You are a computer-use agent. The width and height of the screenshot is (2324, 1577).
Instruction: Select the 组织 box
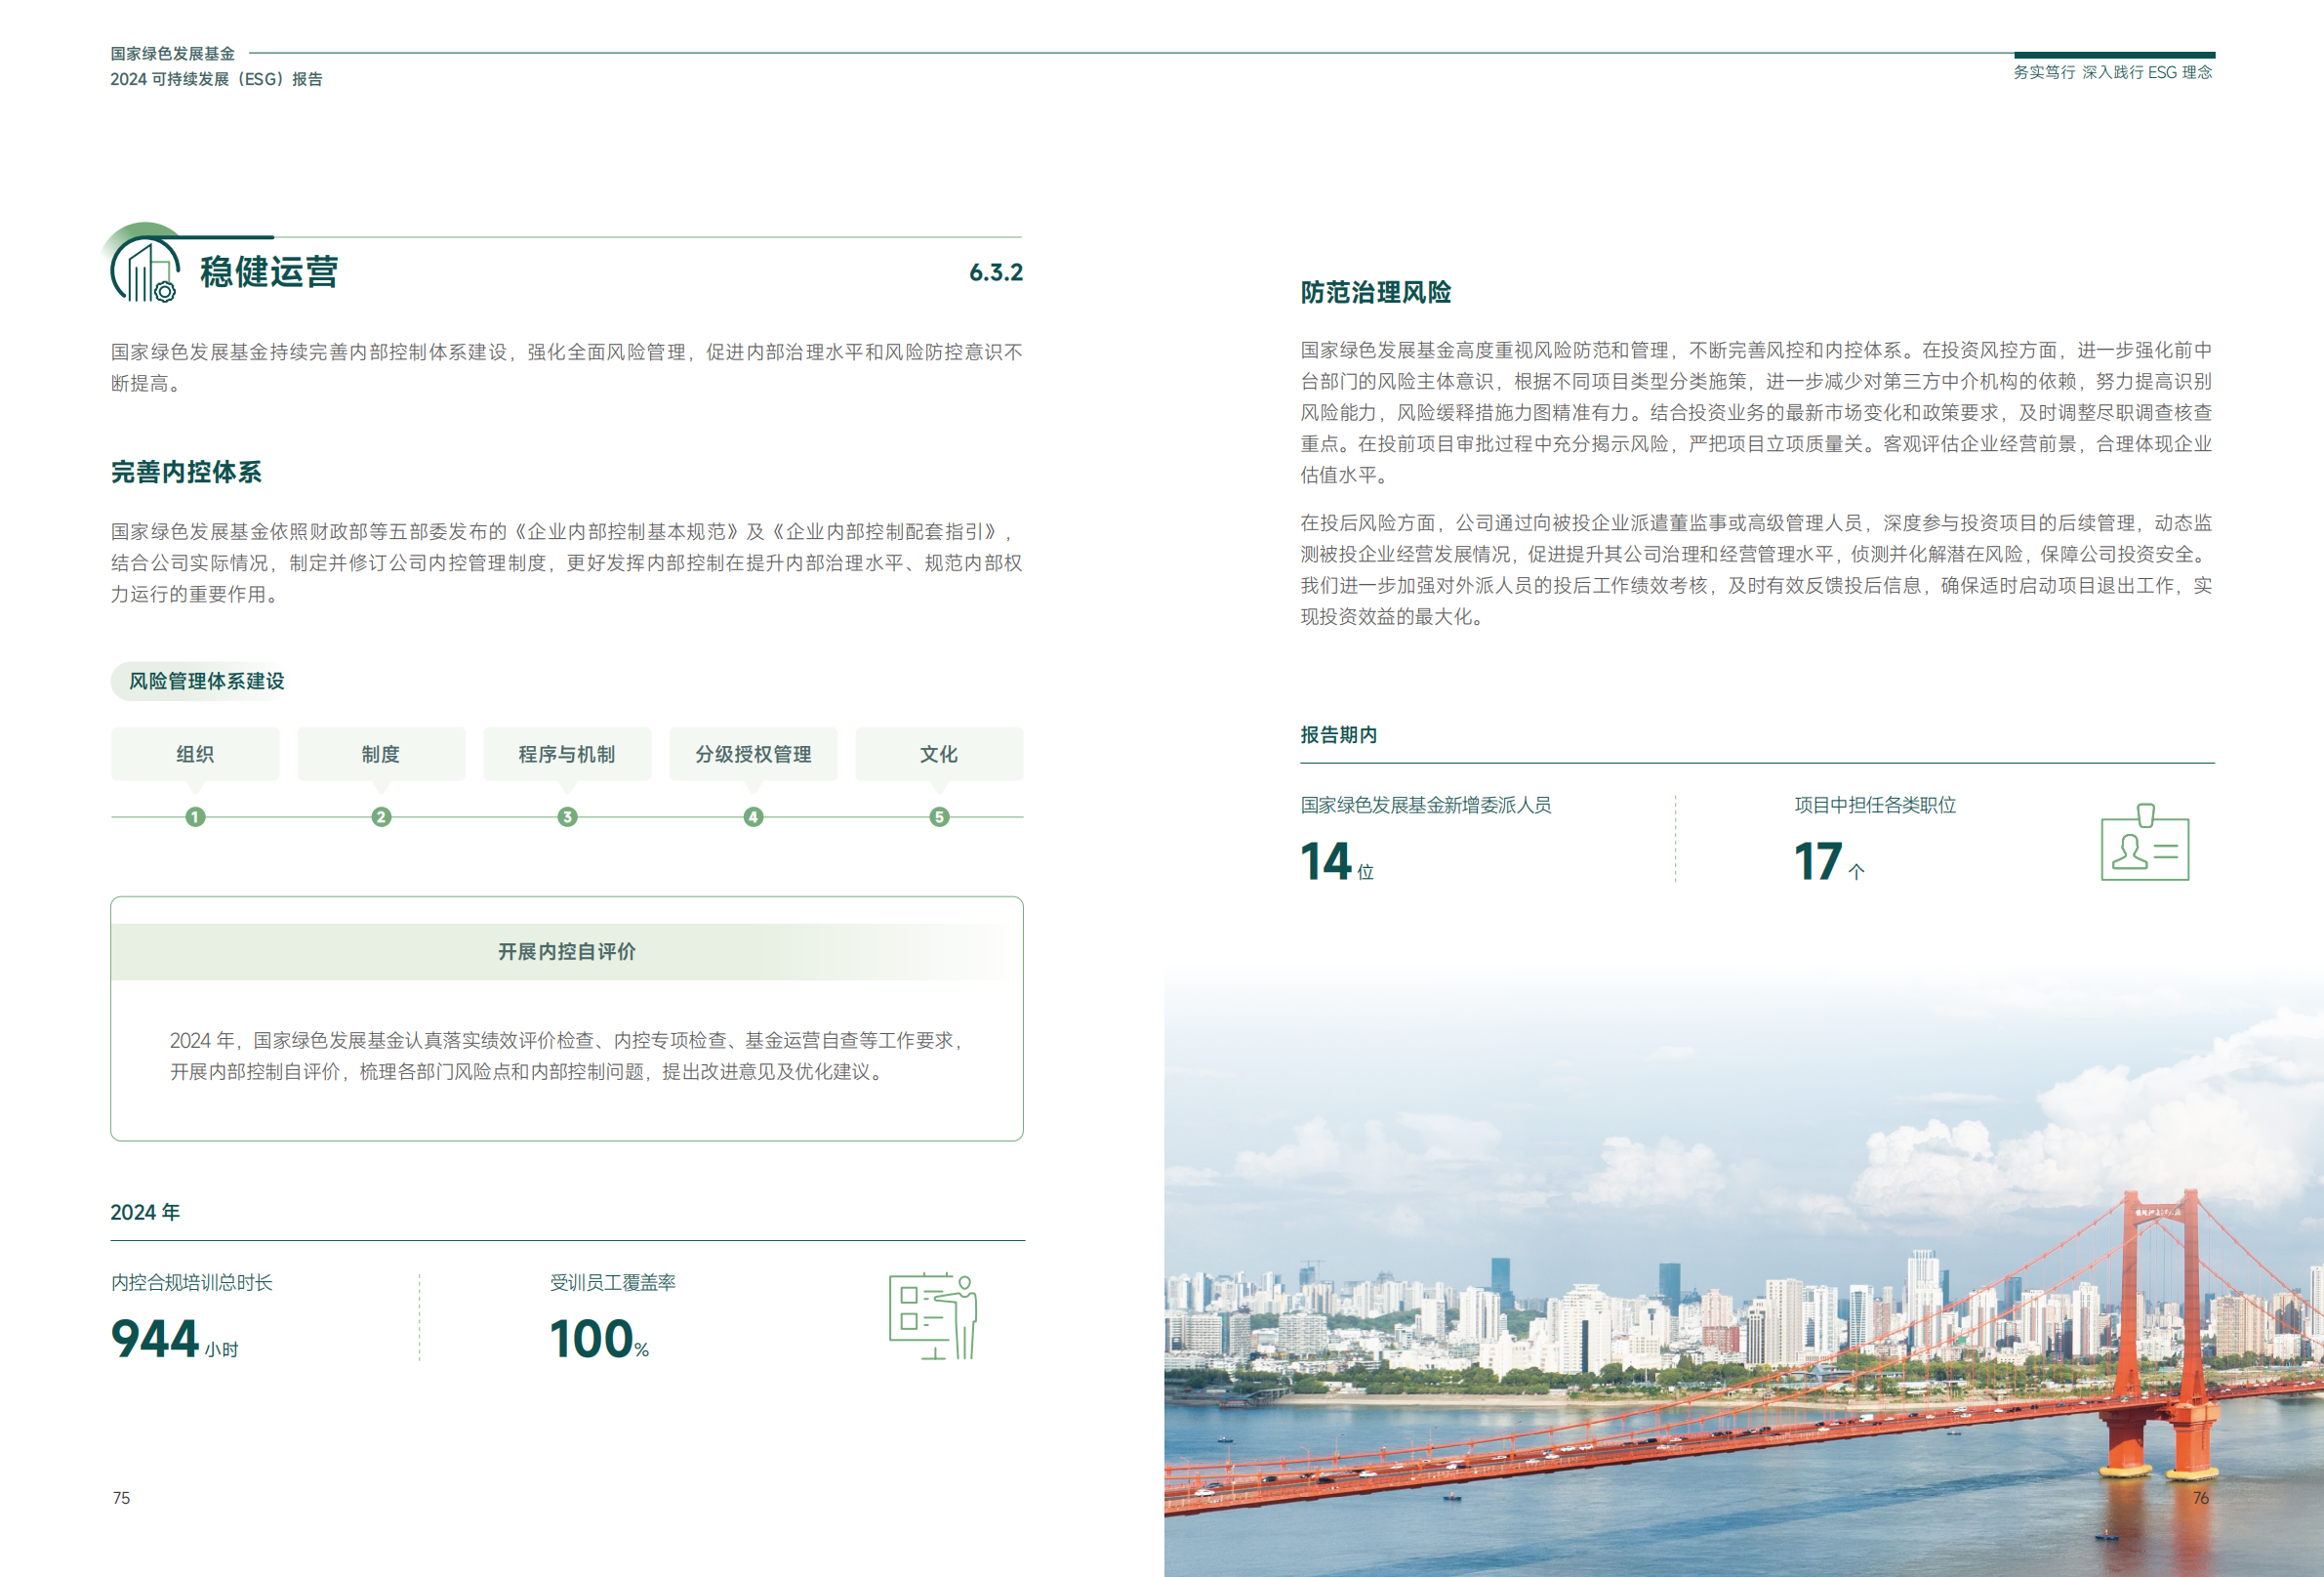[x=195, y=754]
